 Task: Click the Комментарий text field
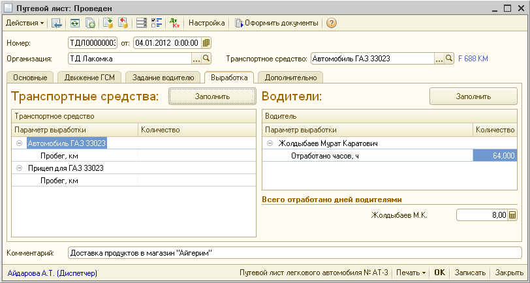click(294, 252)
